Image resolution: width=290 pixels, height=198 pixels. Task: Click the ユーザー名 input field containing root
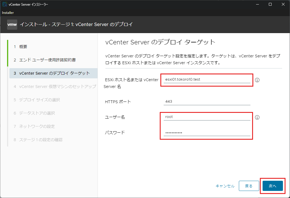pyautogui.click(x=207, y=117)
